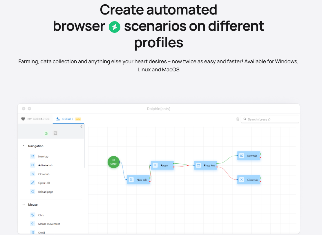
Task: Click the trash icon beside the search box
Action: click(238, 119)
